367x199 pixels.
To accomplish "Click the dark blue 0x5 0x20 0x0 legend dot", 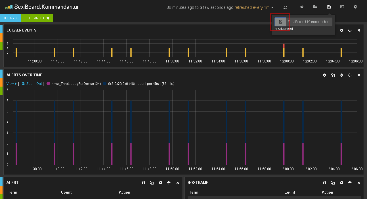I will click(105, 84).
